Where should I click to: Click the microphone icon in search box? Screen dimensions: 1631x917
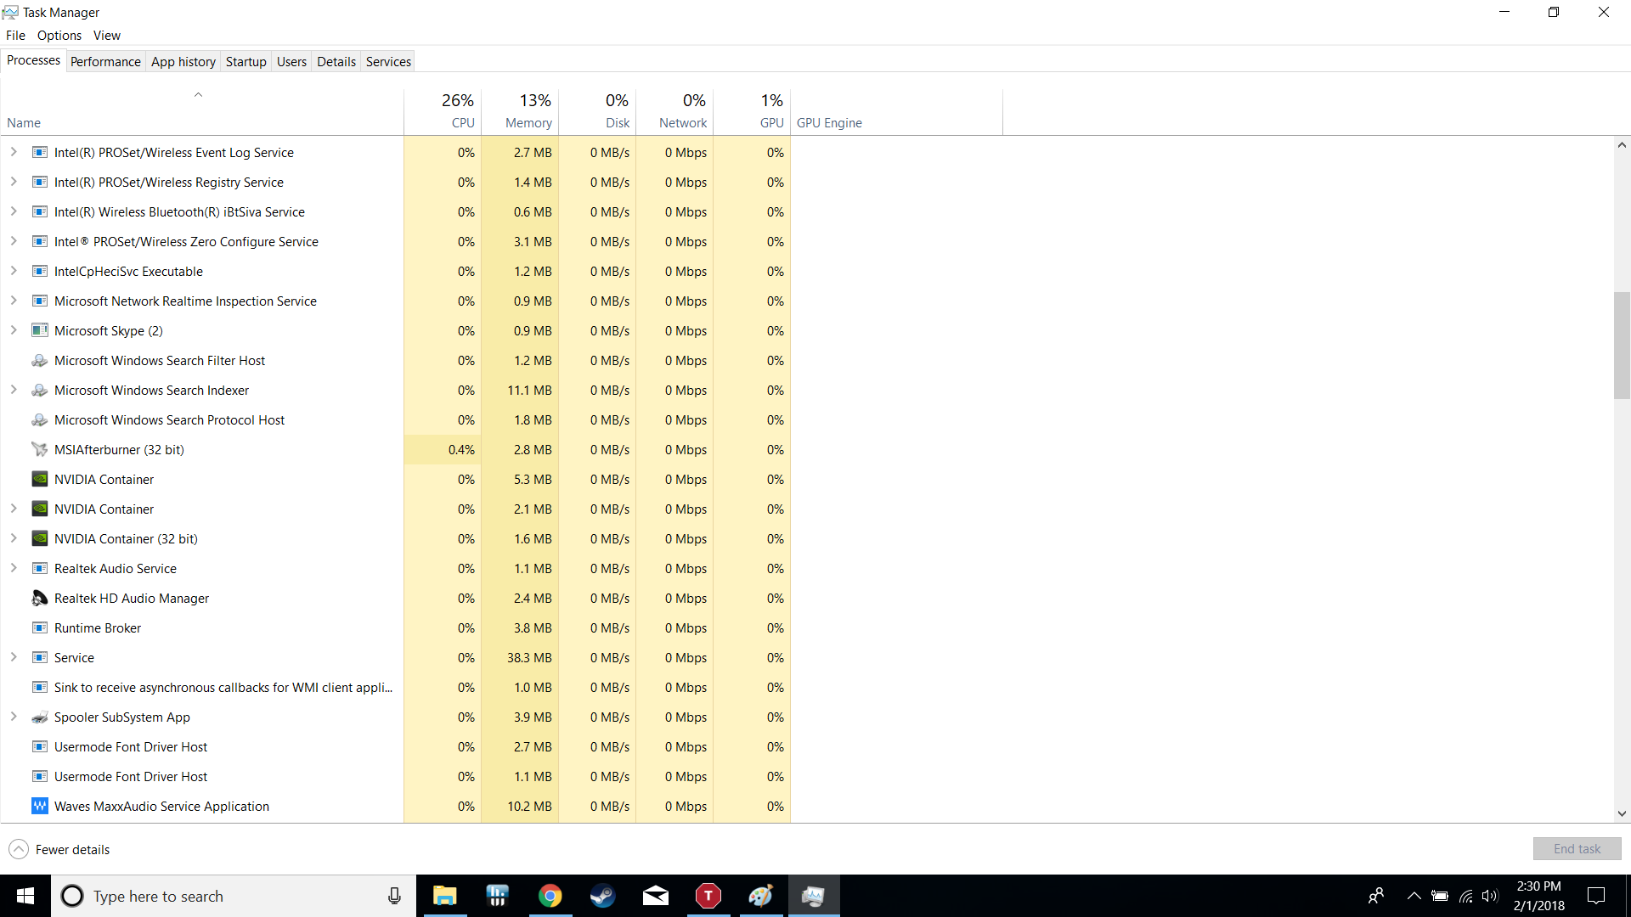(x=394, y=896)
